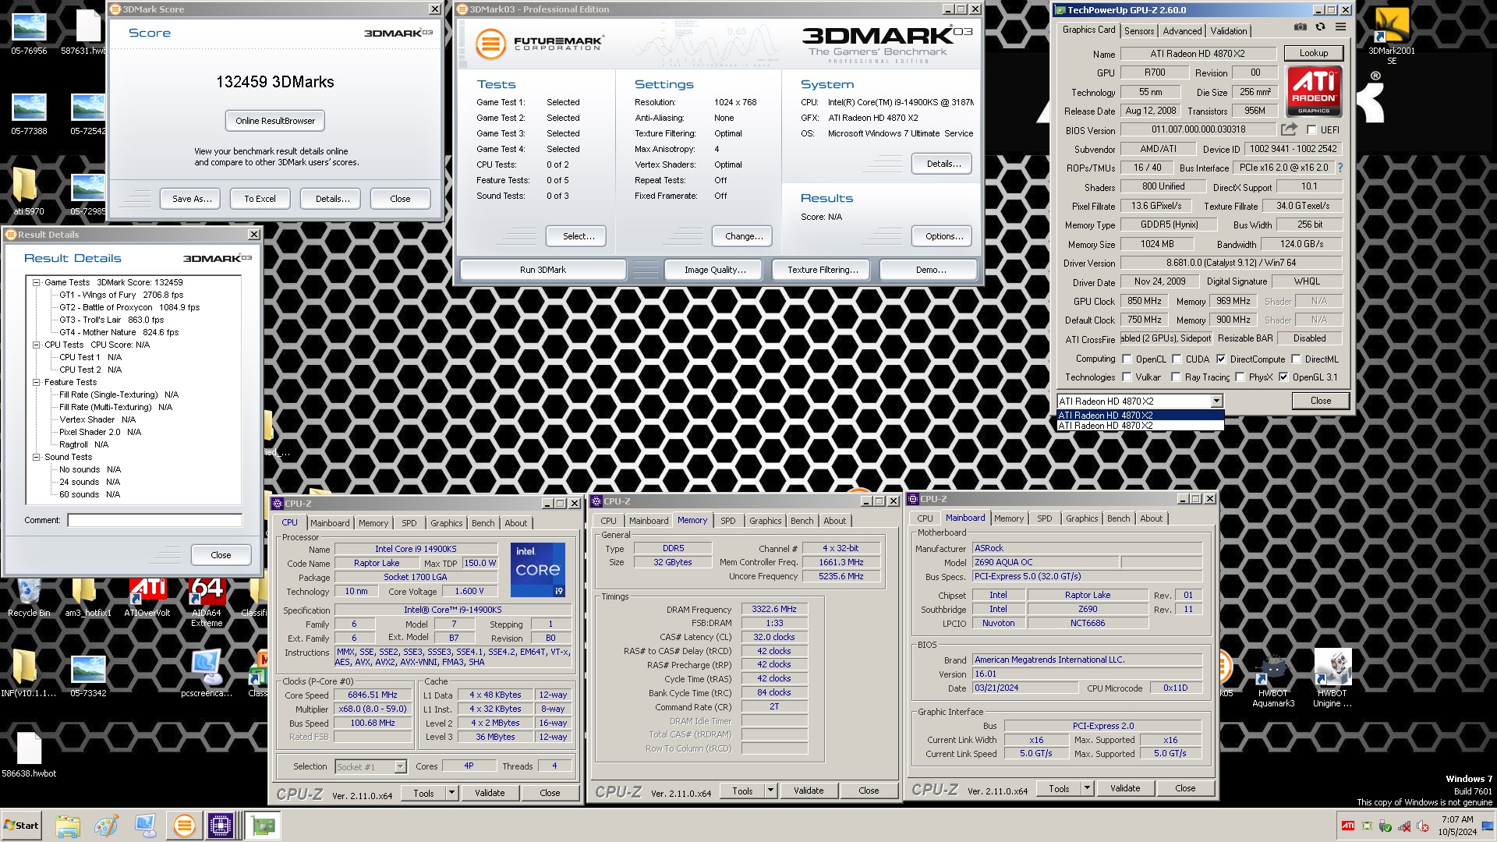Toggle the Vulkan checkbox
The height and width of the screenshot is (842, 1497).
(x=1127, y=377)
